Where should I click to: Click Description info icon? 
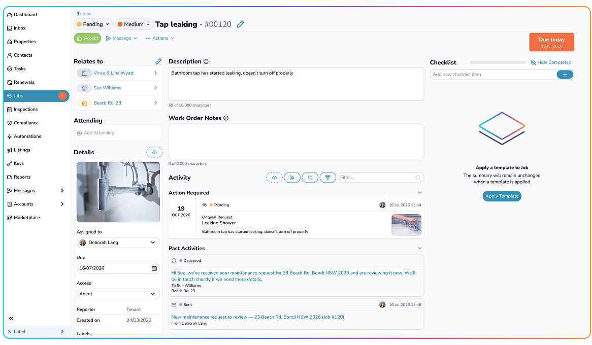(206, 61)
